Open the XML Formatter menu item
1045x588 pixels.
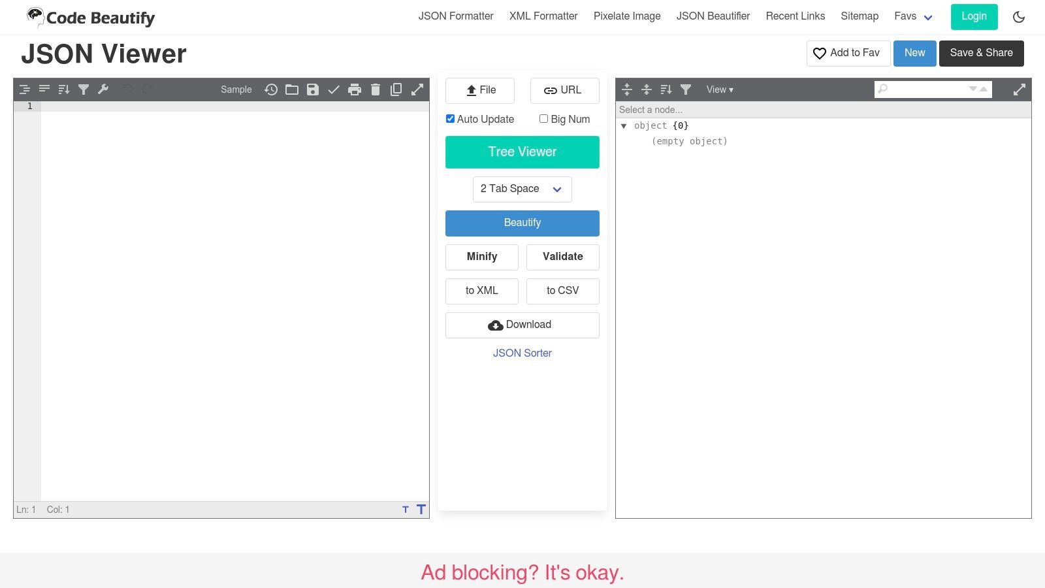543,16
